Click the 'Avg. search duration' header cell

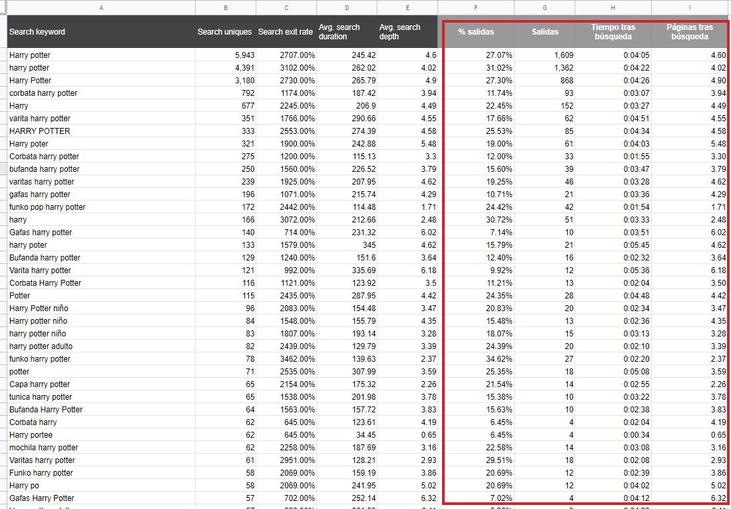[347, 32]
